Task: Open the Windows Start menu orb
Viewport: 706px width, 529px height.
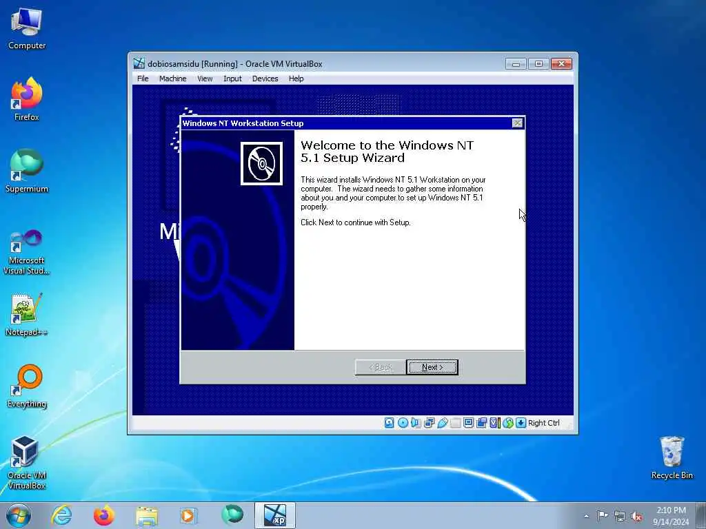Action: coord(19,515)
